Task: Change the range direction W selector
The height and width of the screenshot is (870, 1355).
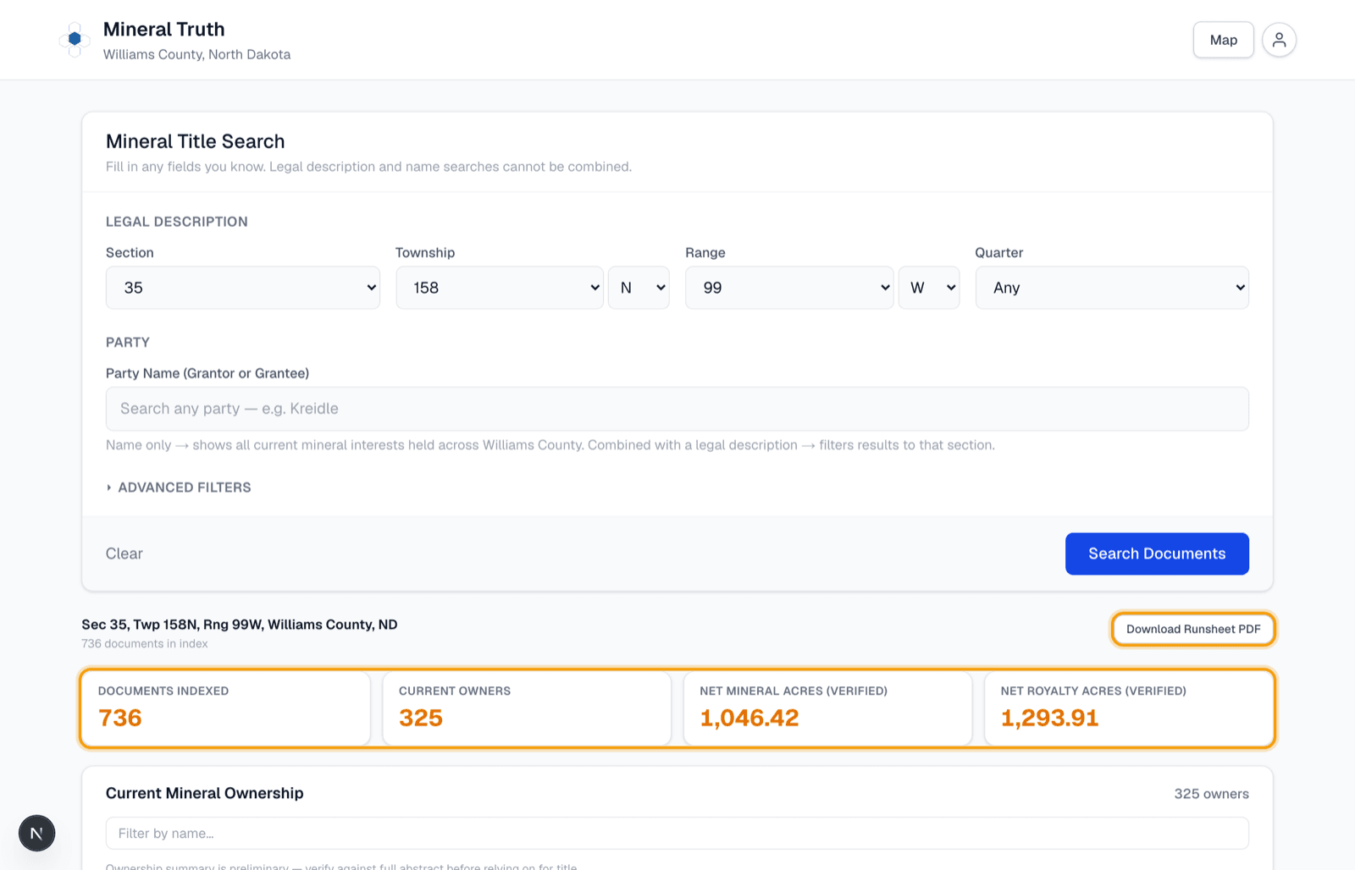Action: coord(929,288)
